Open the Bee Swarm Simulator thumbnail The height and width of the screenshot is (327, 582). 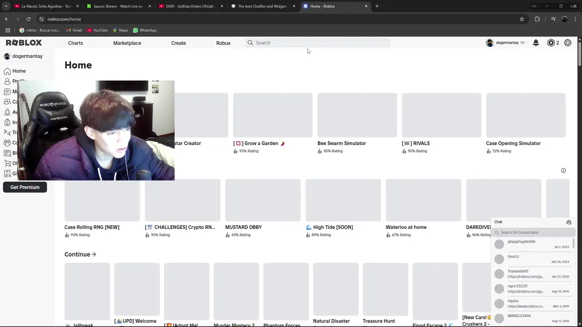[x=357, y=115]
